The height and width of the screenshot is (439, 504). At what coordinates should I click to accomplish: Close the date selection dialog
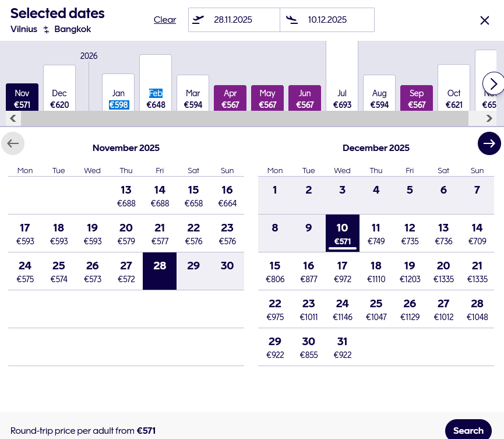point(485,20)
